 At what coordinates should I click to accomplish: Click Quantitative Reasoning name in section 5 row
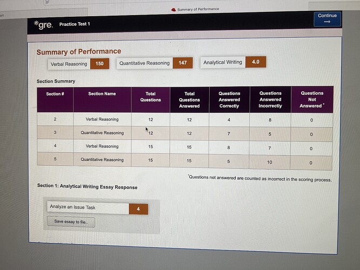point(102,160)
